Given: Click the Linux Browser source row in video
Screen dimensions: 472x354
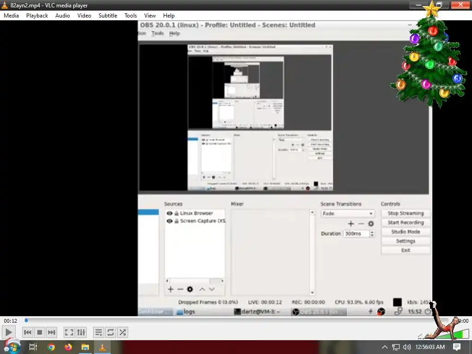Looking at the screenshot, I should [x=195, y=213].
